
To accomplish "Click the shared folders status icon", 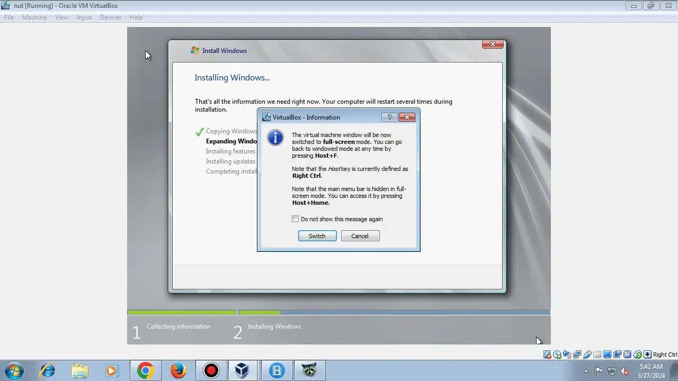I will tap(597, 355).
